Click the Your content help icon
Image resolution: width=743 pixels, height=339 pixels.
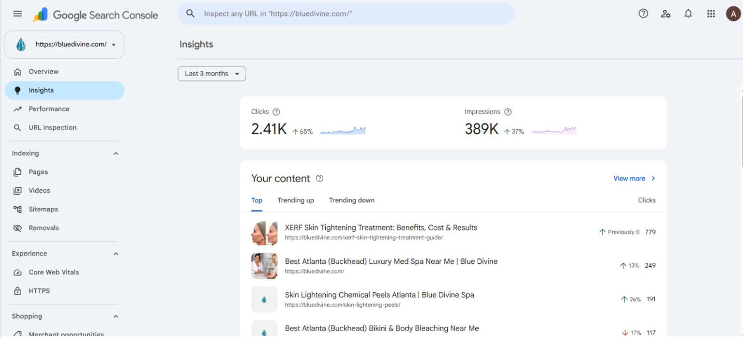(x=319, y=179)
